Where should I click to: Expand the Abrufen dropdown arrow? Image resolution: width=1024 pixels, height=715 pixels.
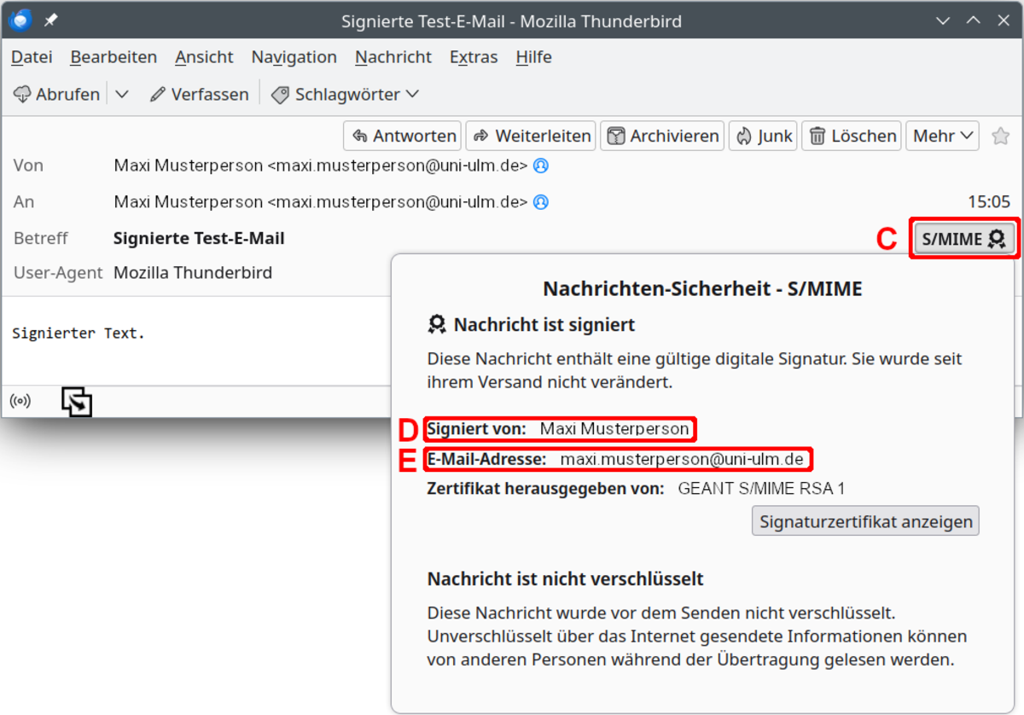pyautogui.click(x=122, y=94)
